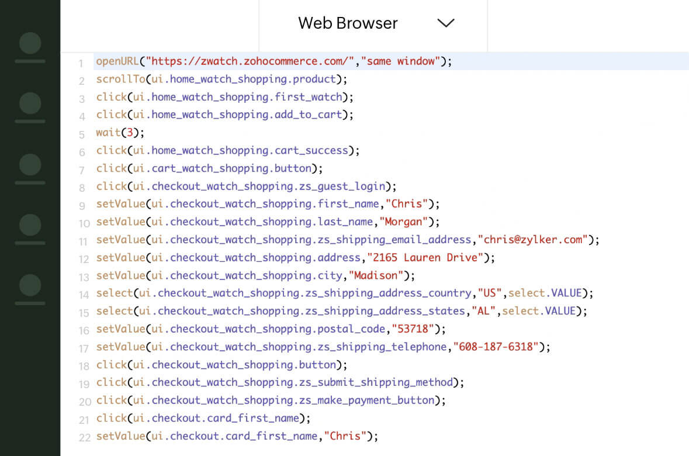Click line number 14 in gutter
The height and width of the screenshot is (456, 689).
pos(84,295)
